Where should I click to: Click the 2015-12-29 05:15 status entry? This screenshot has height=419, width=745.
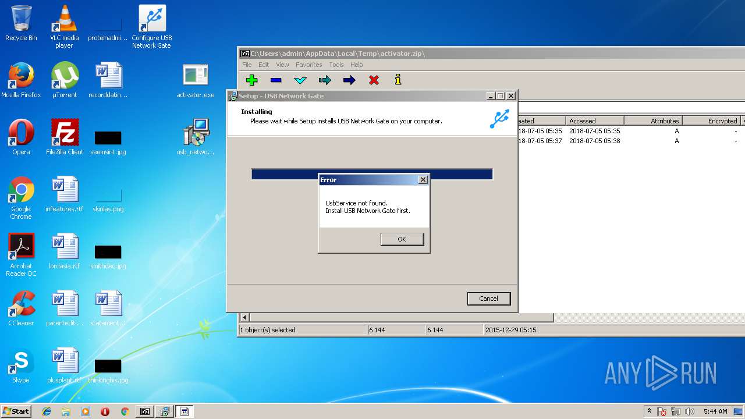(x=511, y=330)
